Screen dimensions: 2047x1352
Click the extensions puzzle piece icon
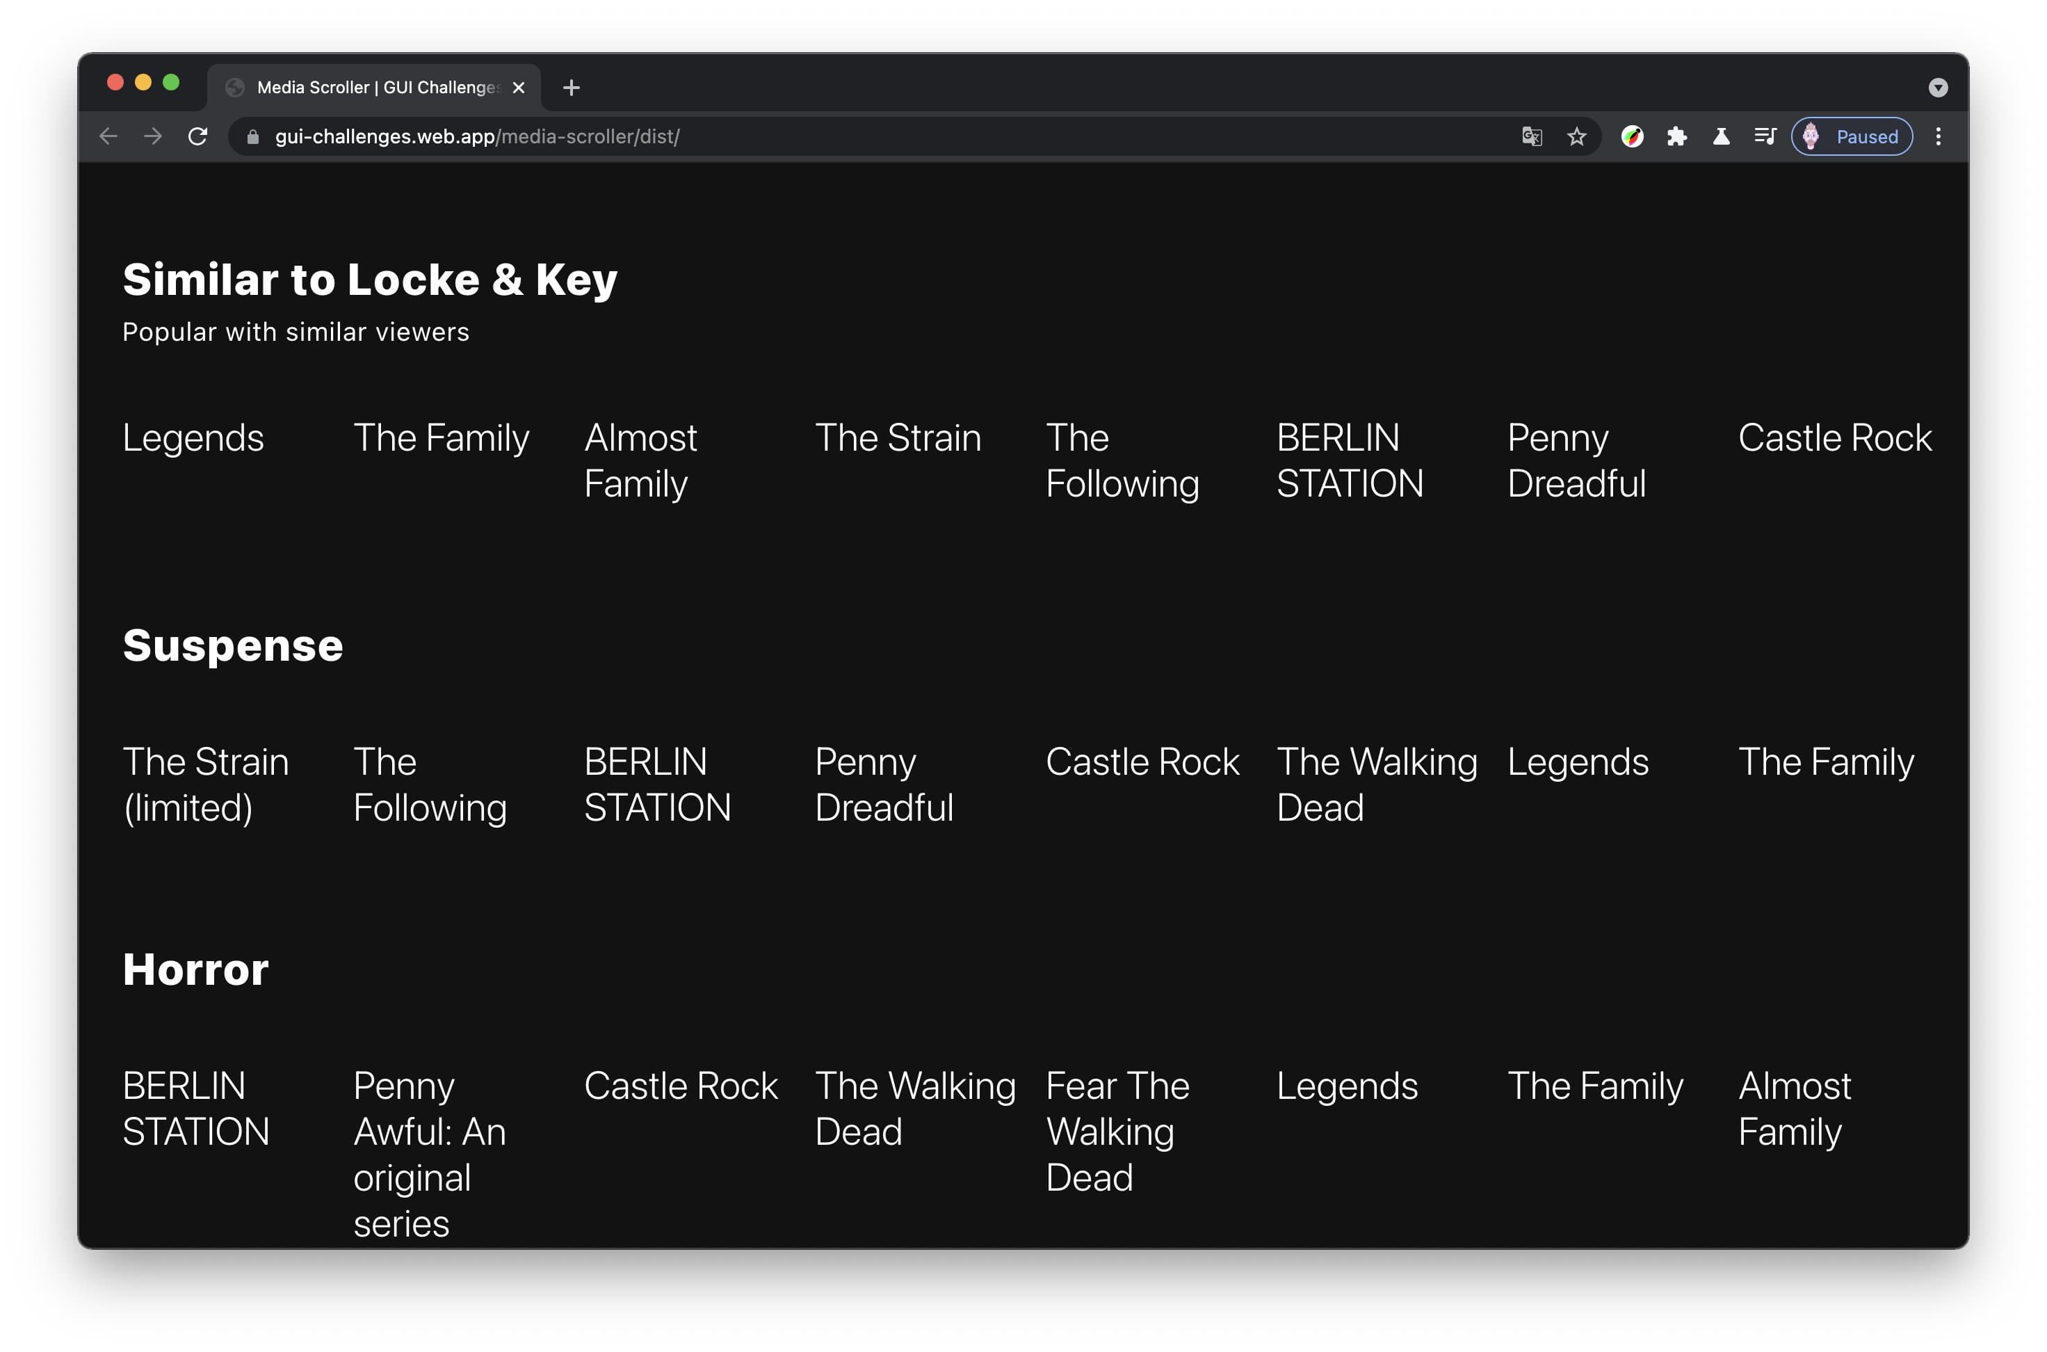coord(1679,137)
